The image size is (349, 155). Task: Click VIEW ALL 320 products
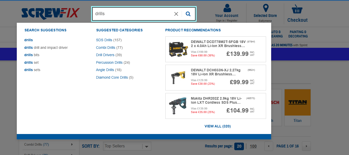pos(217,126)
